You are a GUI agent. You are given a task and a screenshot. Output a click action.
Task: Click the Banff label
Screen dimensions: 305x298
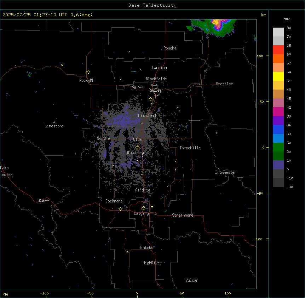[44, 201]
